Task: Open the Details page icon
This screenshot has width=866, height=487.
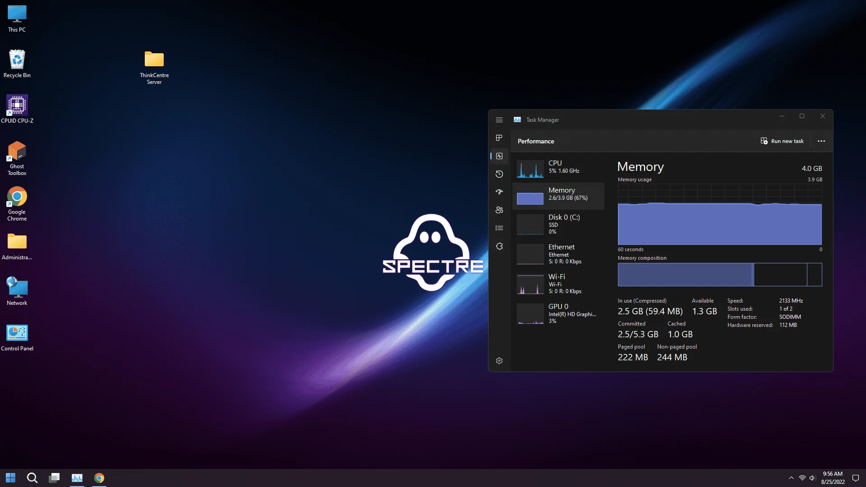Action: pos(499,228)
